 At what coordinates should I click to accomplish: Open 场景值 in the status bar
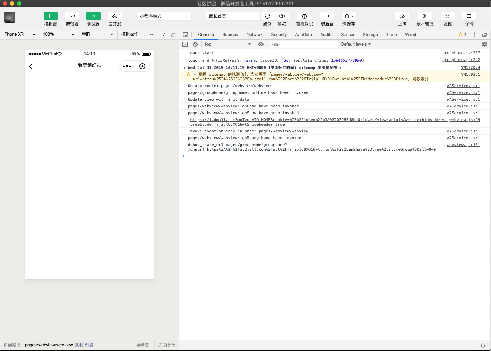point(142,345)
